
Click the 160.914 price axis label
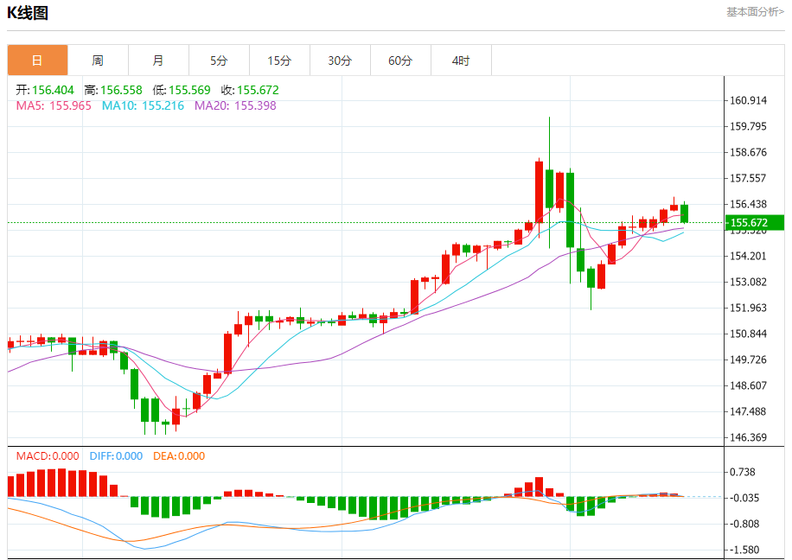point(748,100)
